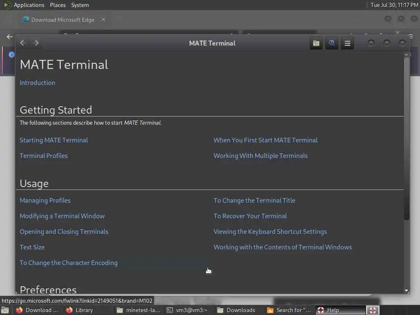Go back in the help viewer

click(23, 43)
